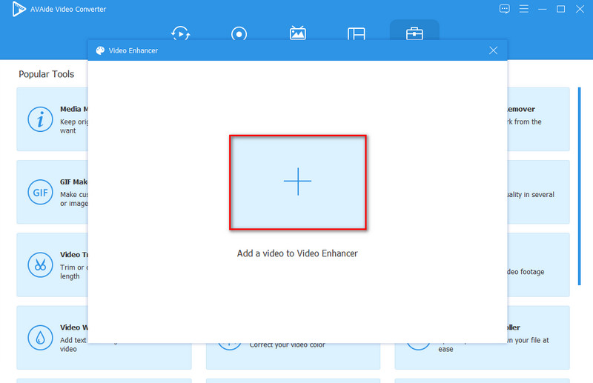Minimize the AVAide window
The image size is (593, 383).
tap(542, 9)
